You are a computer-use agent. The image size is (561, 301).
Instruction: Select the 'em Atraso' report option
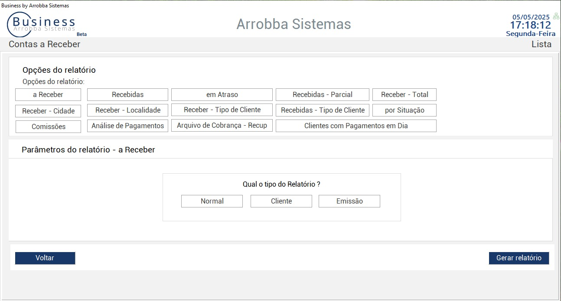click(222, 95)
